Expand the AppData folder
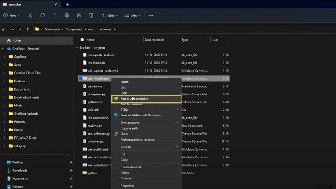Screen dimensions: 336x189 tap(5, 57)
